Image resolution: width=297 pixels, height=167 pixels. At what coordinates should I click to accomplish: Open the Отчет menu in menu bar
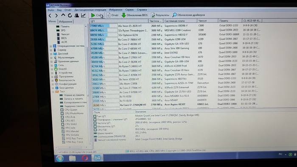(68, 10)
